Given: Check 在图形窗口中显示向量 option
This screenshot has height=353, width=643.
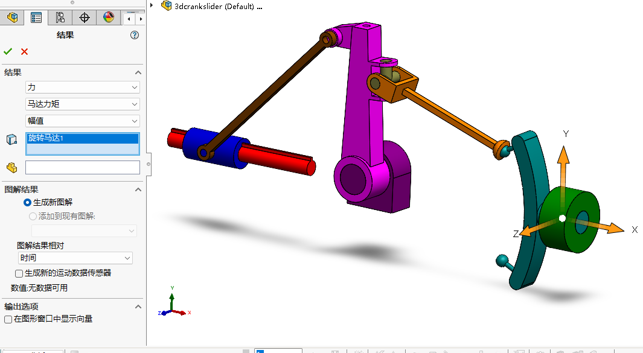Looking at the screenshot, I should (8, 319).
